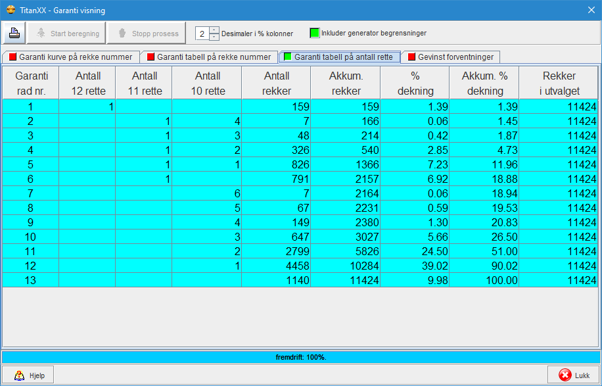Image resolution: width=602 pixels, height=386 pixels.
Task: Select the Akkum. rekker cell 166
Action: tap(346, 122)
